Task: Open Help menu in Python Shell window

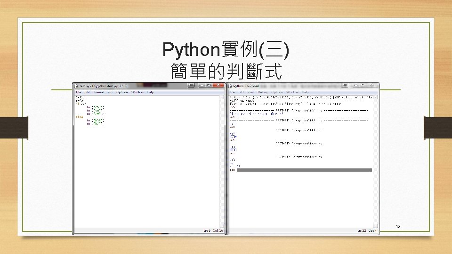Action: tap(305, 92)
